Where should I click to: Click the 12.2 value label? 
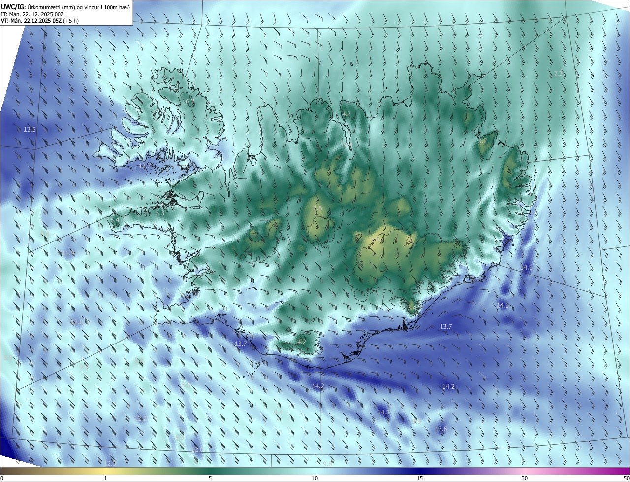(x=140, y=419)
